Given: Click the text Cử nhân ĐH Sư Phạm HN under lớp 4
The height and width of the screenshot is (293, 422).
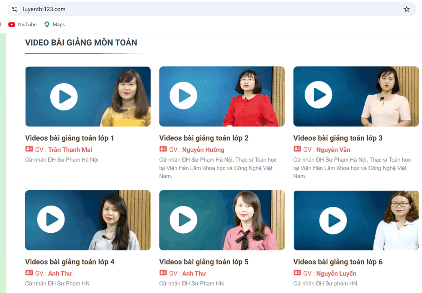Looking at the screenshot, I should coord(57,284).
